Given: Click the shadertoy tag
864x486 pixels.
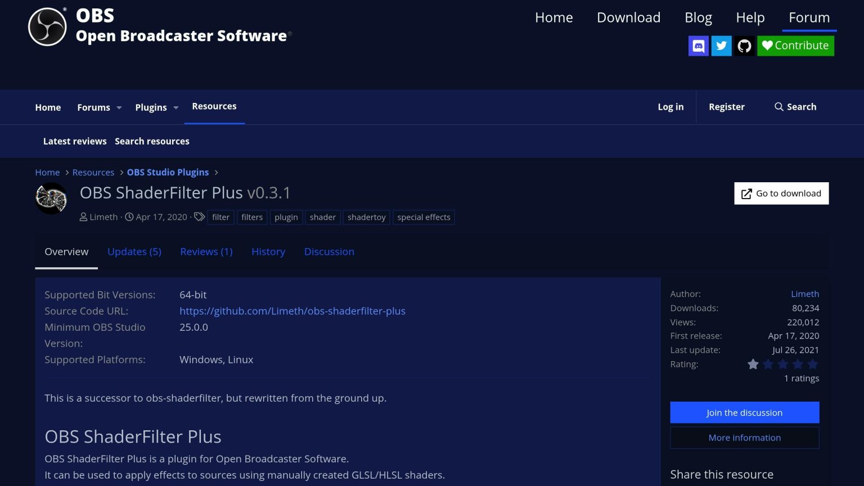Looking at the screenshot, I should click(366, 217).
